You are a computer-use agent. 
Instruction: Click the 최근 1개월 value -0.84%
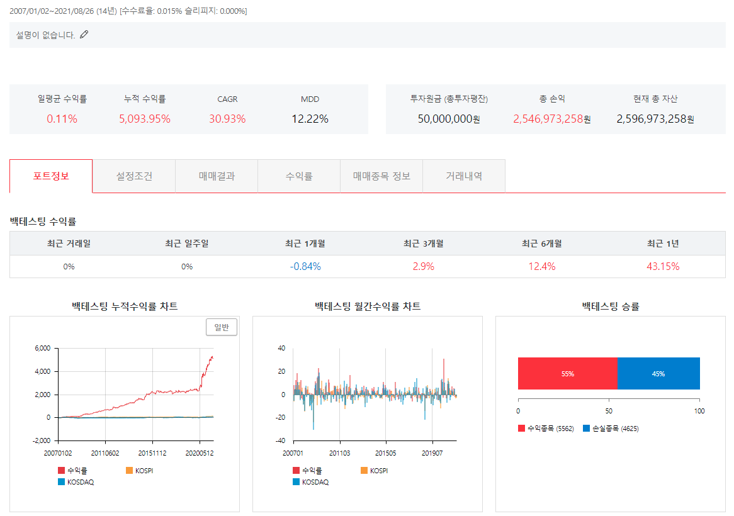tap(305, 266)
